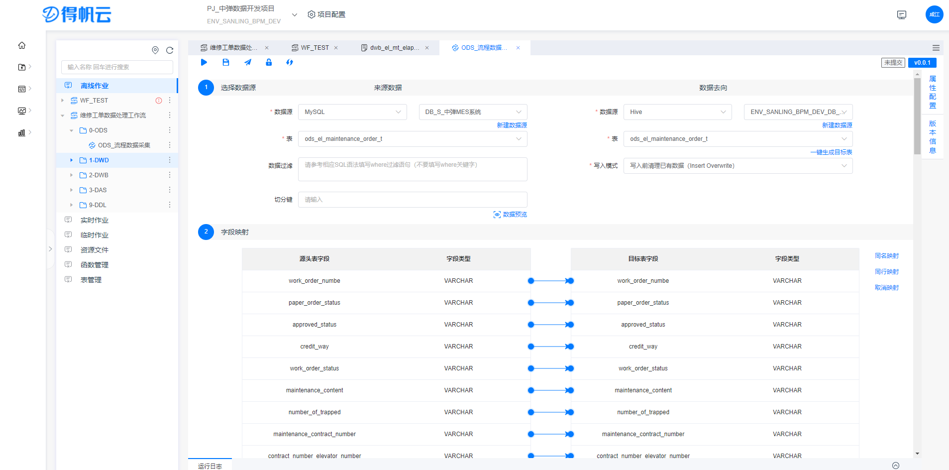Open more options for 1-DWD folder

pos(170,160)
